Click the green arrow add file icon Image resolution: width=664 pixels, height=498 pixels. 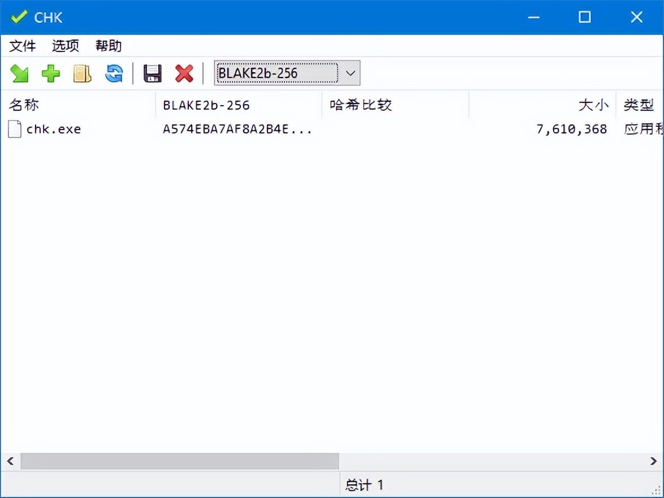pyautogui.click(x=19, y=73)
